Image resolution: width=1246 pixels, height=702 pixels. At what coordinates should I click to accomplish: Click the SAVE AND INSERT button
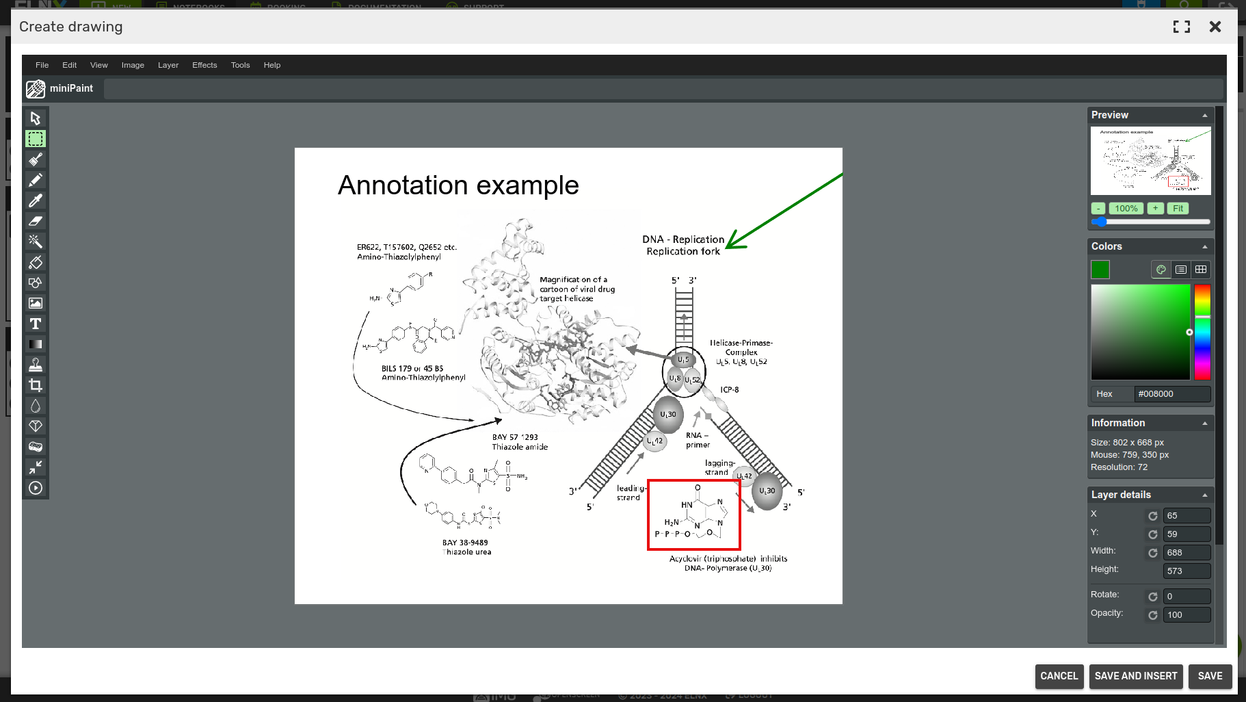point(1135,676)
